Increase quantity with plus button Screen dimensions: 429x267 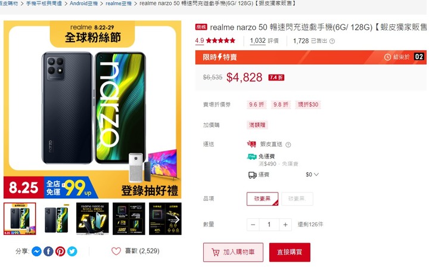285,225
